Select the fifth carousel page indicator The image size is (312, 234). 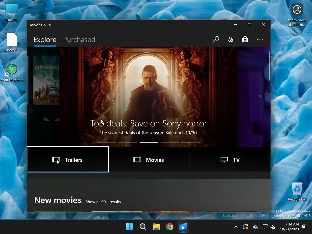(x=191, y=142)
